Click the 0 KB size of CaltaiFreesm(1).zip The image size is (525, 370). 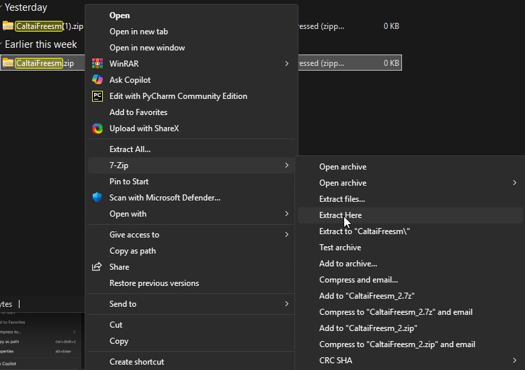tap(391, 26)
